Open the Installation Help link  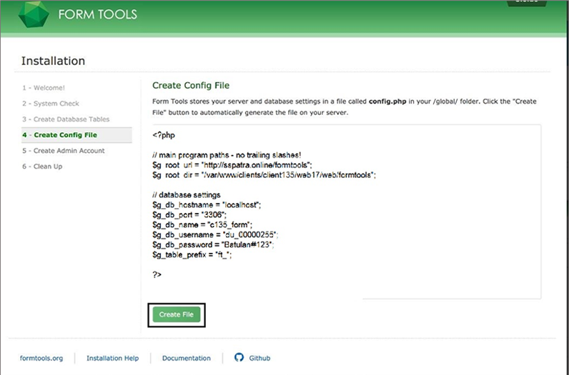pyautogui.click(x=112, y=358)
